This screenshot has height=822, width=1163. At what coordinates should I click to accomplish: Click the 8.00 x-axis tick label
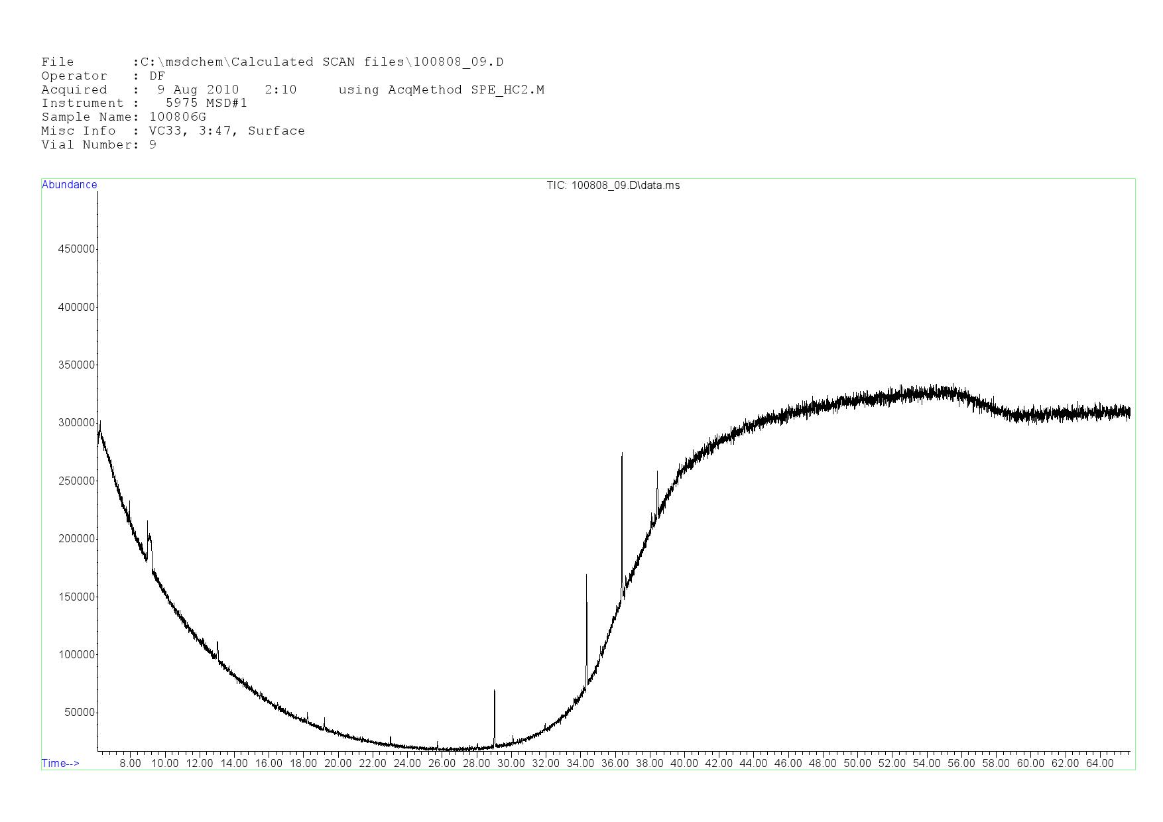(x=130, y=763)
